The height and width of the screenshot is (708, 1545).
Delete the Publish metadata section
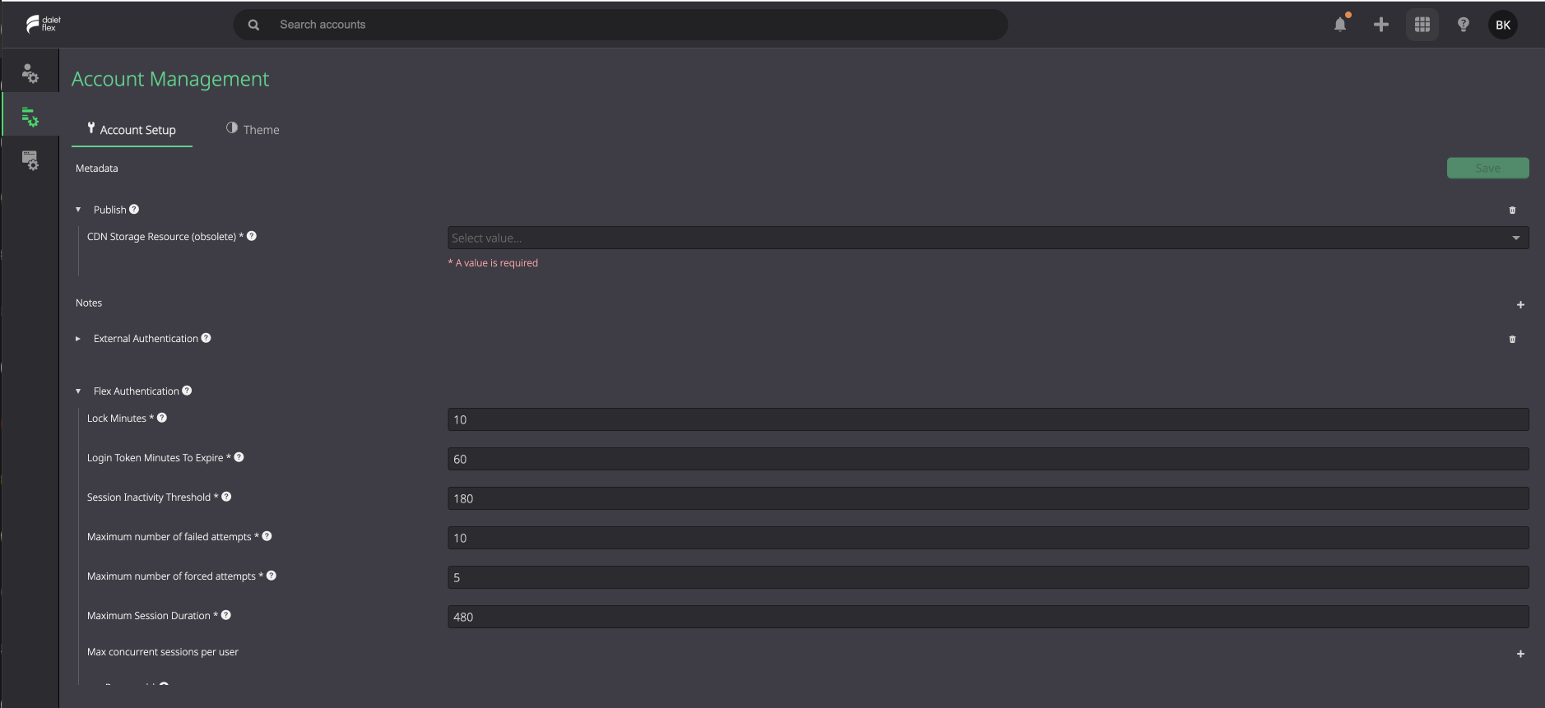click(1512, 211)
